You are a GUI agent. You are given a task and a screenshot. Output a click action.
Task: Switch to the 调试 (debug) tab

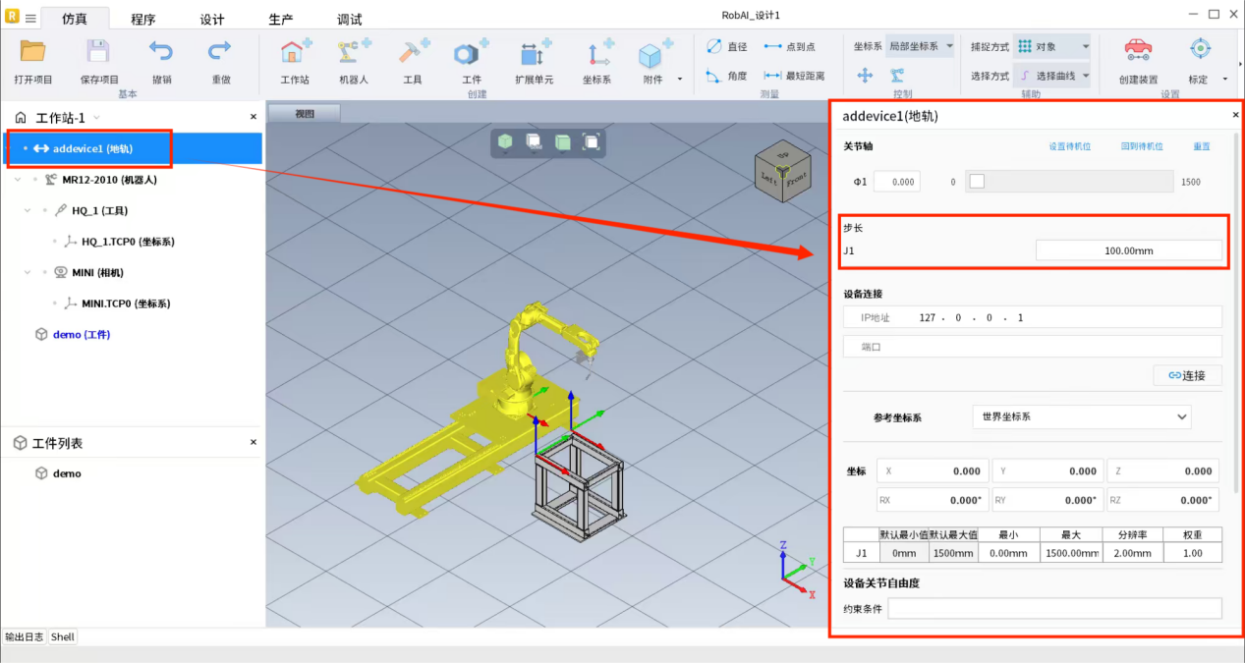[349, 20]
